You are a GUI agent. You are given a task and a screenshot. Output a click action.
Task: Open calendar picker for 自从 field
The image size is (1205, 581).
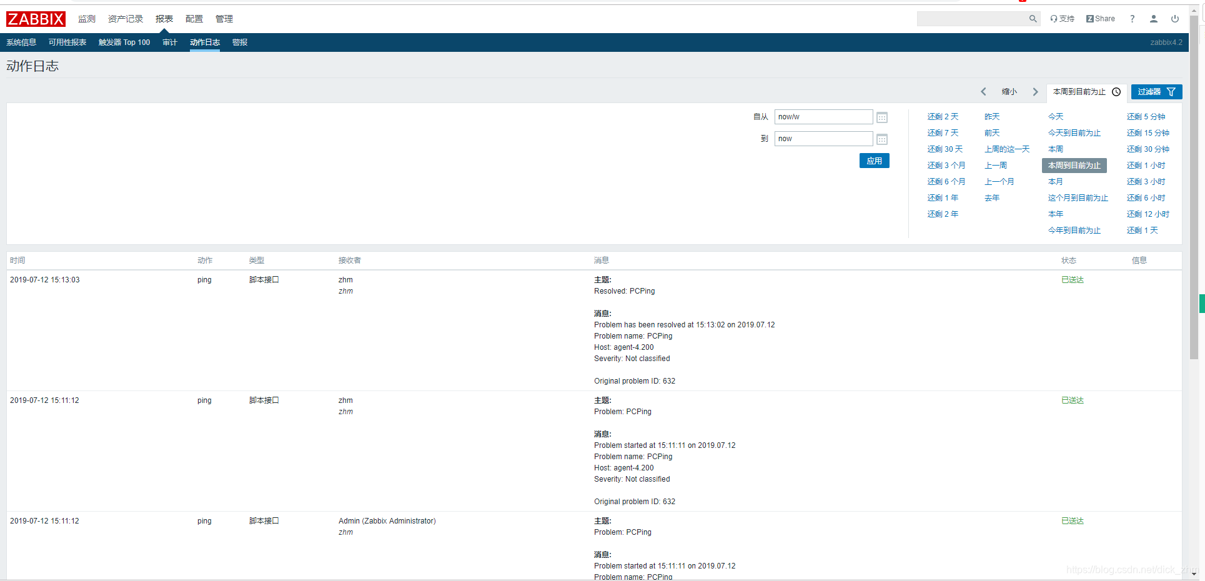coord(882,117)
